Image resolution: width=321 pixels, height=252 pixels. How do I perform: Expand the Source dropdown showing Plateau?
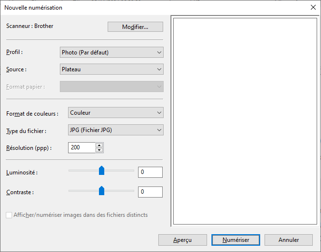112,69
